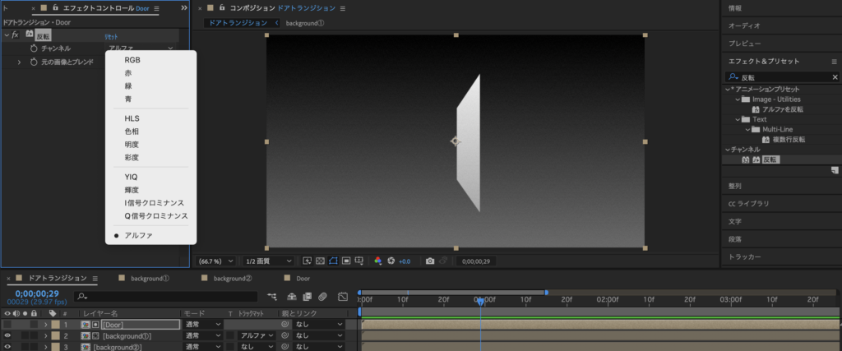Click the timeline layer search field
This screenshot has height=351, width=842.
164,296
